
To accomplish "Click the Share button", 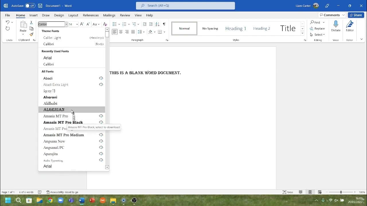I will tap(356, 15).
